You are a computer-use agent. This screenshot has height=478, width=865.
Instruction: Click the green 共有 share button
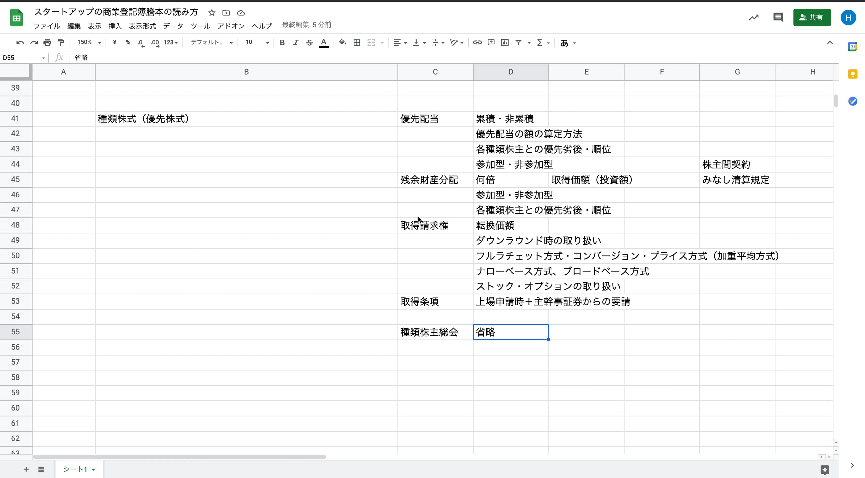coord(812,17)
